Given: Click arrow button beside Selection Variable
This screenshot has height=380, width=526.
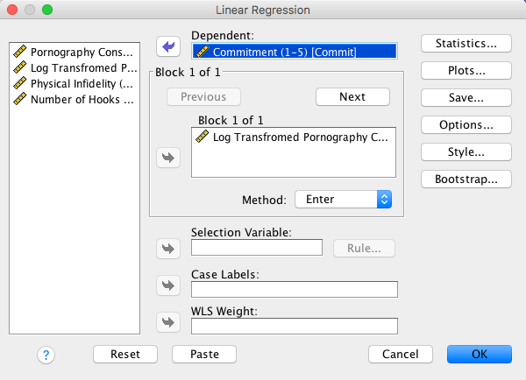Looking at the screenshot, I should [167, 248].
